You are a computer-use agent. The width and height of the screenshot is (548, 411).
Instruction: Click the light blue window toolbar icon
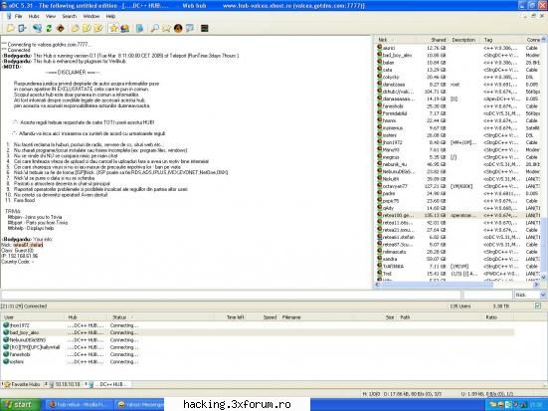(190, 28)
